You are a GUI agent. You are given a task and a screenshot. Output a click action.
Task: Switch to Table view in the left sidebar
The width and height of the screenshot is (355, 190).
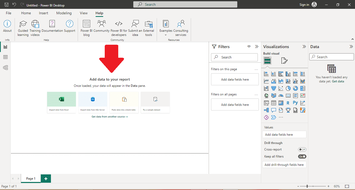tap(5, 57)
